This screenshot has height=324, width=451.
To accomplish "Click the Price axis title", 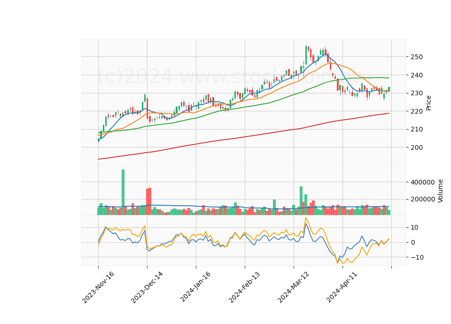I will 428,103.
